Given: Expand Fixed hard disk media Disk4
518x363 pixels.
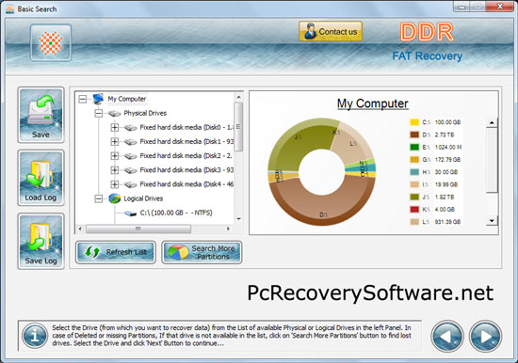Looking at the screenshot, I should tap(114, 184).
